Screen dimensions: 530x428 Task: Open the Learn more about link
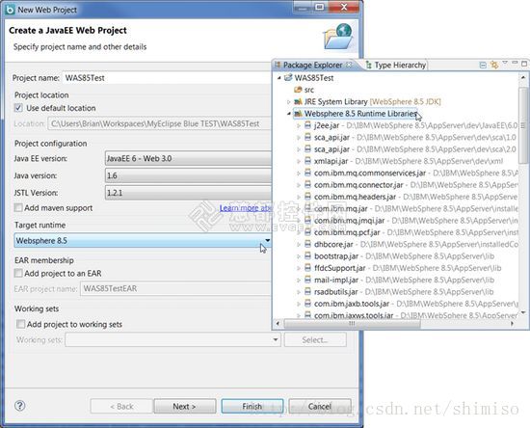246,208
